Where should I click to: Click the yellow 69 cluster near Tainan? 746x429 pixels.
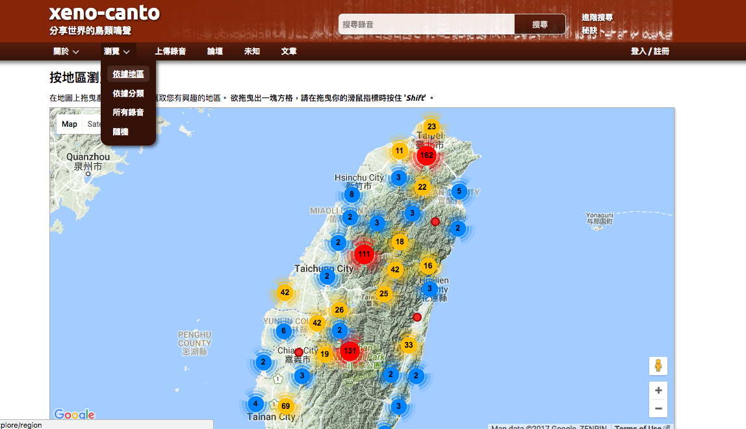(285, 406)
